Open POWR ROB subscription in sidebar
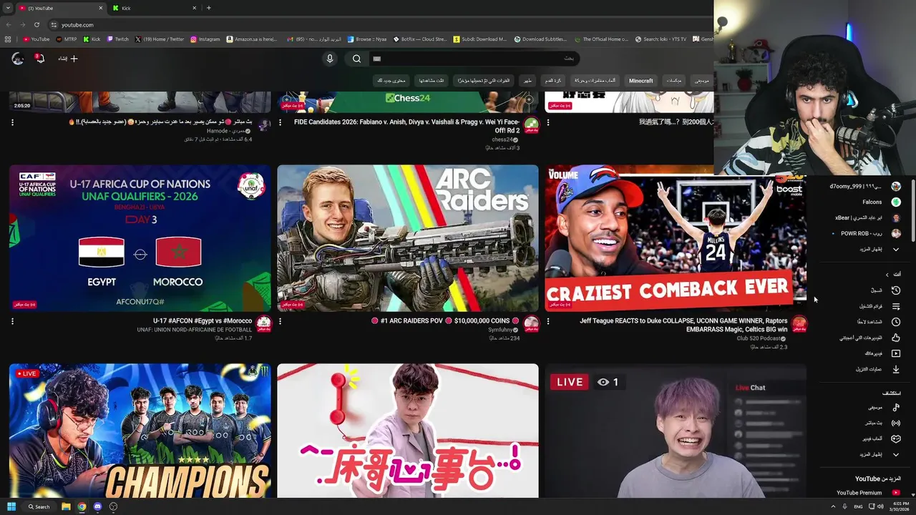Viewport: 916px width, 515px height. (x=865, y=234)
